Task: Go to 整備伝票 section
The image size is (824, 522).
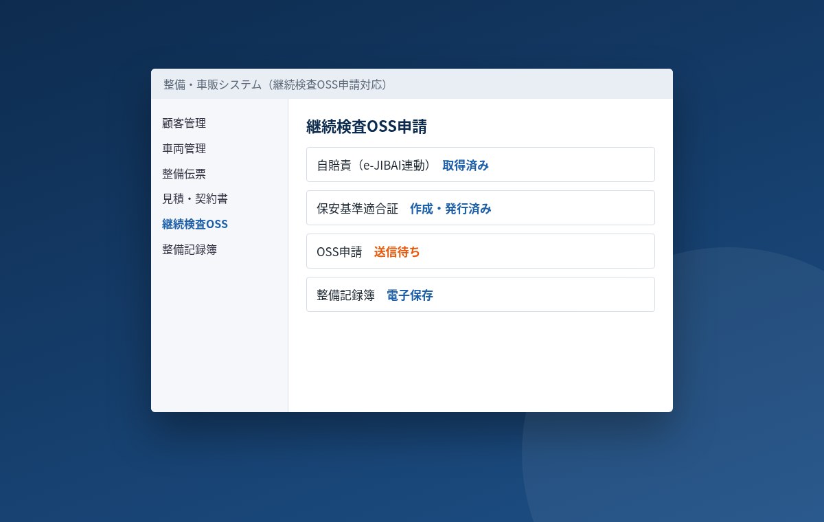Action: [x=184, y=174]
